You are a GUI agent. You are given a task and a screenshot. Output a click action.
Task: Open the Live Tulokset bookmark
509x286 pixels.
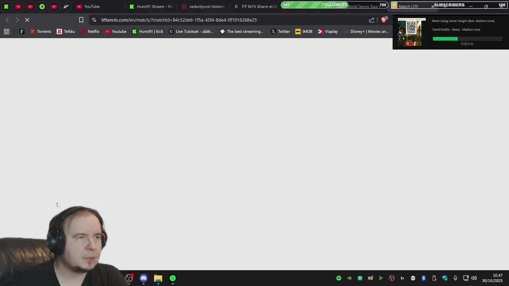[x=191, y=31]
